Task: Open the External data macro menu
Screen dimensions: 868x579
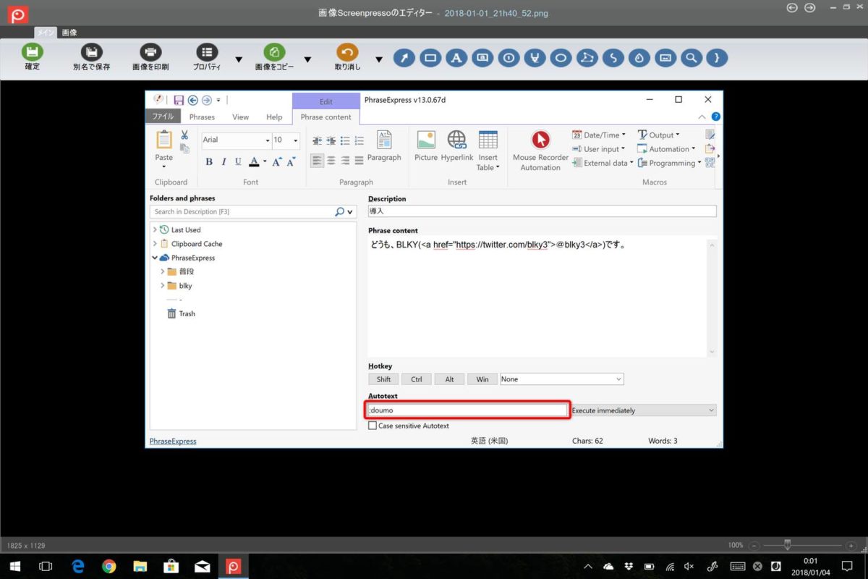Action: click(x=603, y=163)
